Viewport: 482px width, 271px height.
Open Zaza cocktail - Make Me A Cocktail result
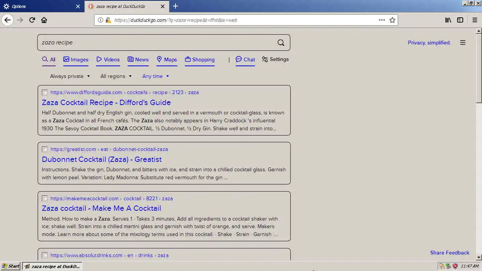point(101,208)
